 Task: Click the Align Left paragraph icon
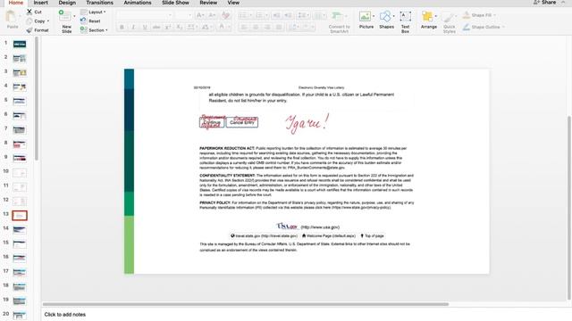[244, 27]
